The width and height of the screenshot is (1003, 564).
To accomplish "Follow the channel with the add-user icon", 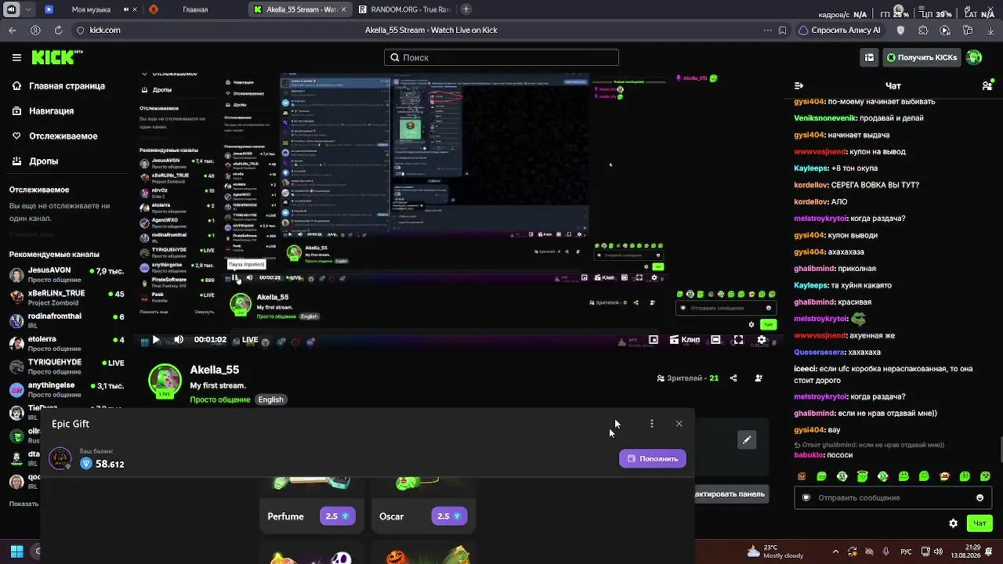I will (x=759, y=378).
